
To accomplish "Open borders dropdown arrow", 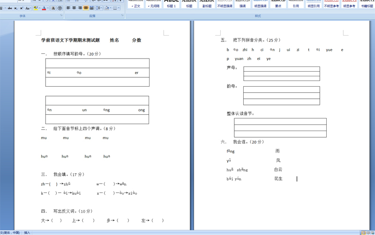I will pos(119,8).
